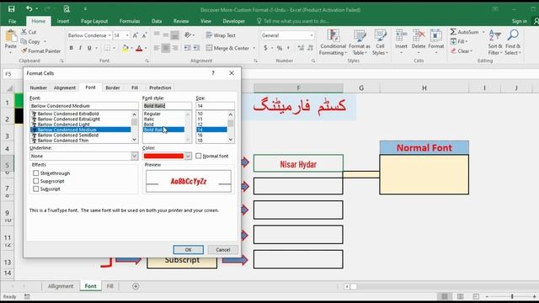Click the Delete cells icon
The image size is (539, 303).
click(419, 36)
